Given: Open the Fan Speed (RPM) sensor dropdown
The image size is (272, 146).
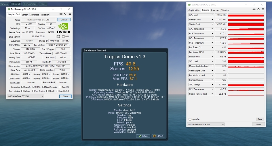Looking at the screenshot, I should [x=212, y=52].
